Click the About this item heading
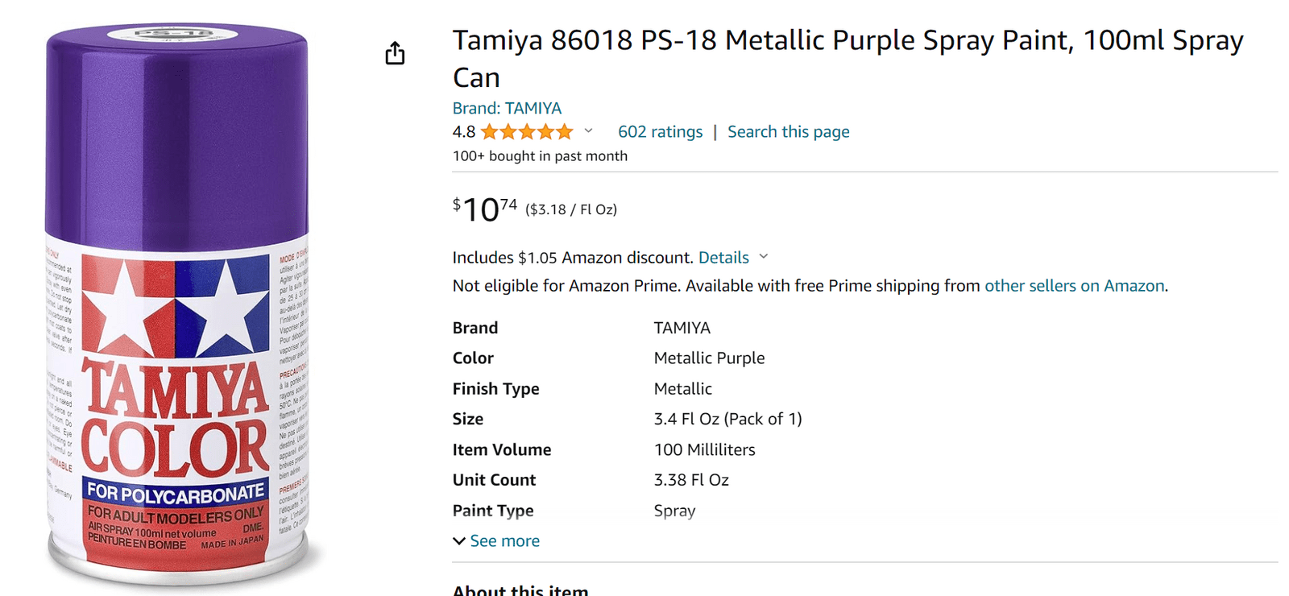The height and width of the screenshot is (596, 1289). click(x=520, y=590)
